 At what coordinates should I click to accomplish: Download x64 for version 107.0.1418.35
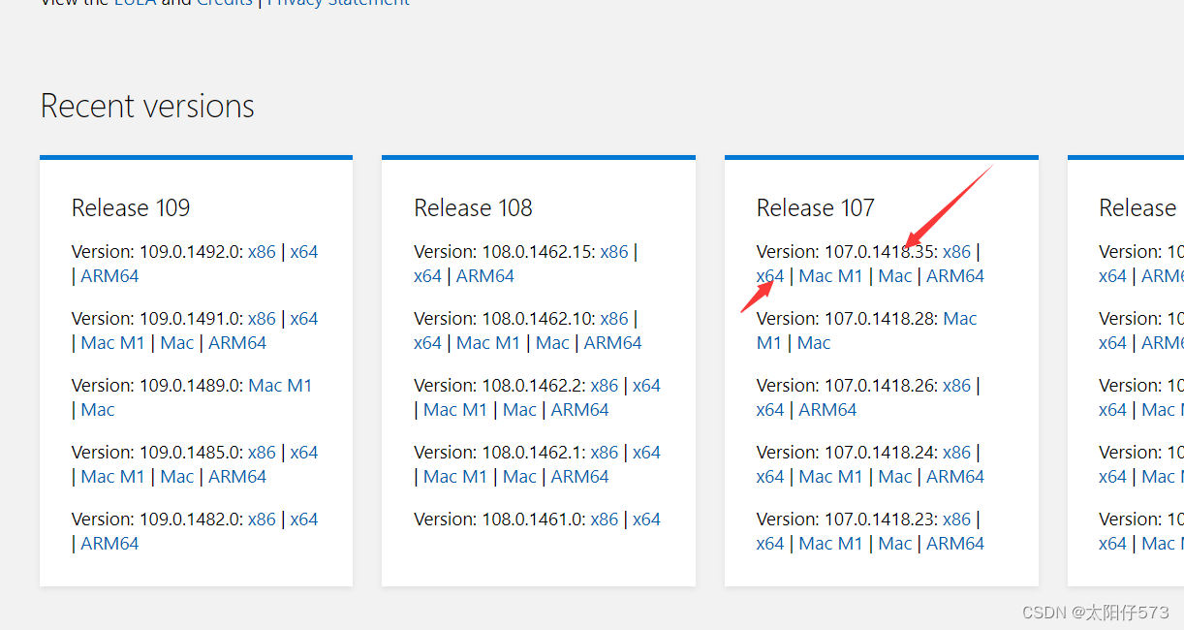[770, 276]
